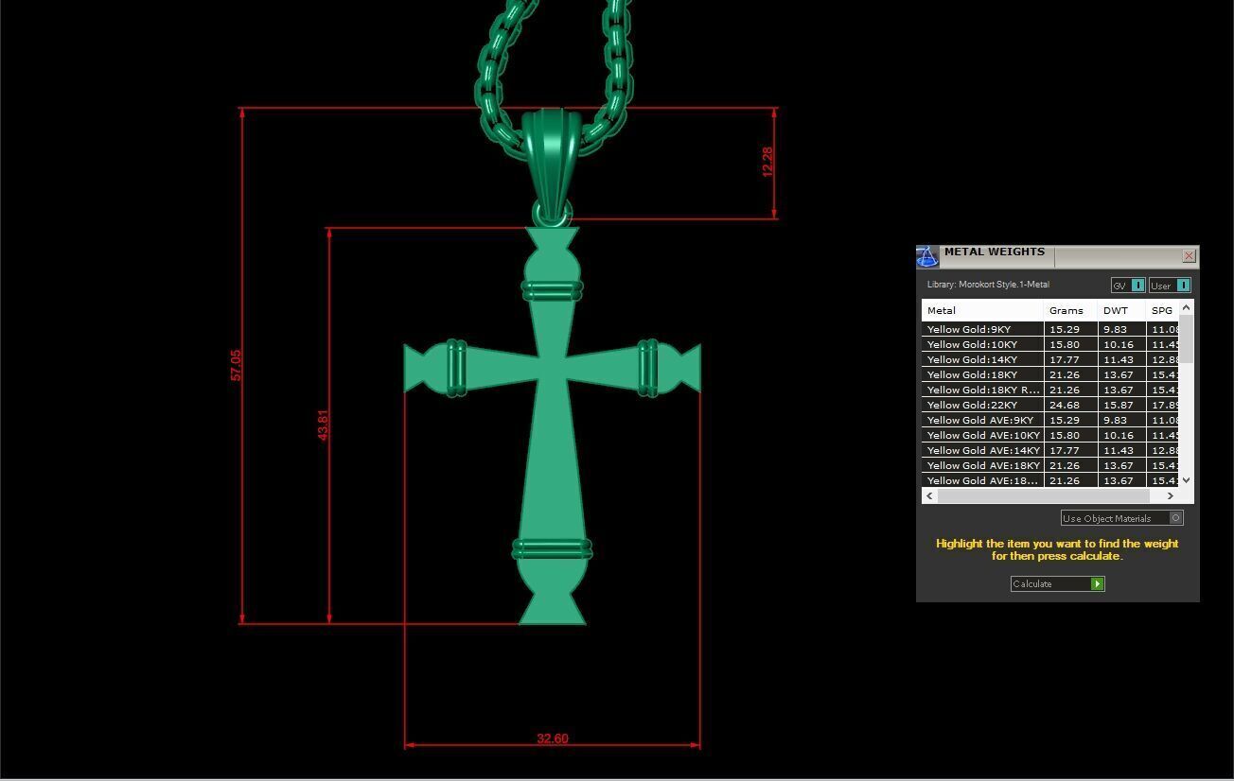1234x781 pixels.
Task: Enable Use Object Materials option
Action: (1122, 518)
